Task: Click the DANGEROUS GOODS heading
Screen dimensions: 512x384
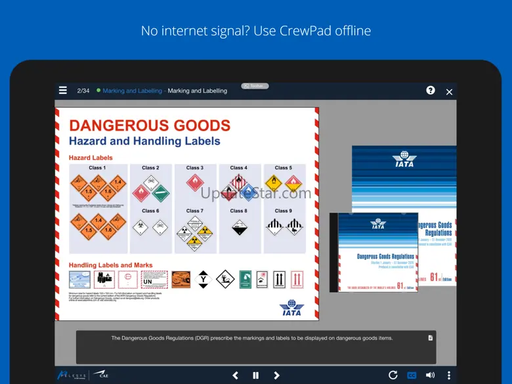Action: point(150,125)
